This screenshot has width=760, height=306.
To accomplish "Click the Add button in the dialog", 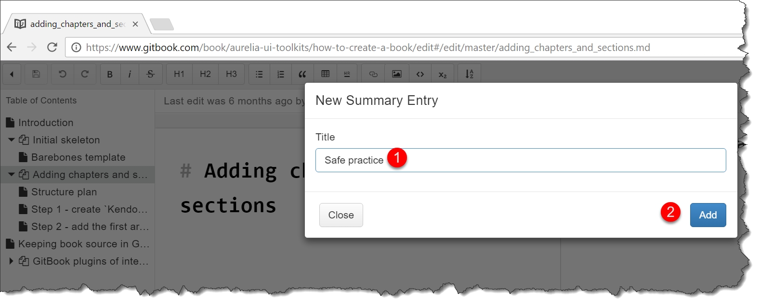I will coord(708,215).
